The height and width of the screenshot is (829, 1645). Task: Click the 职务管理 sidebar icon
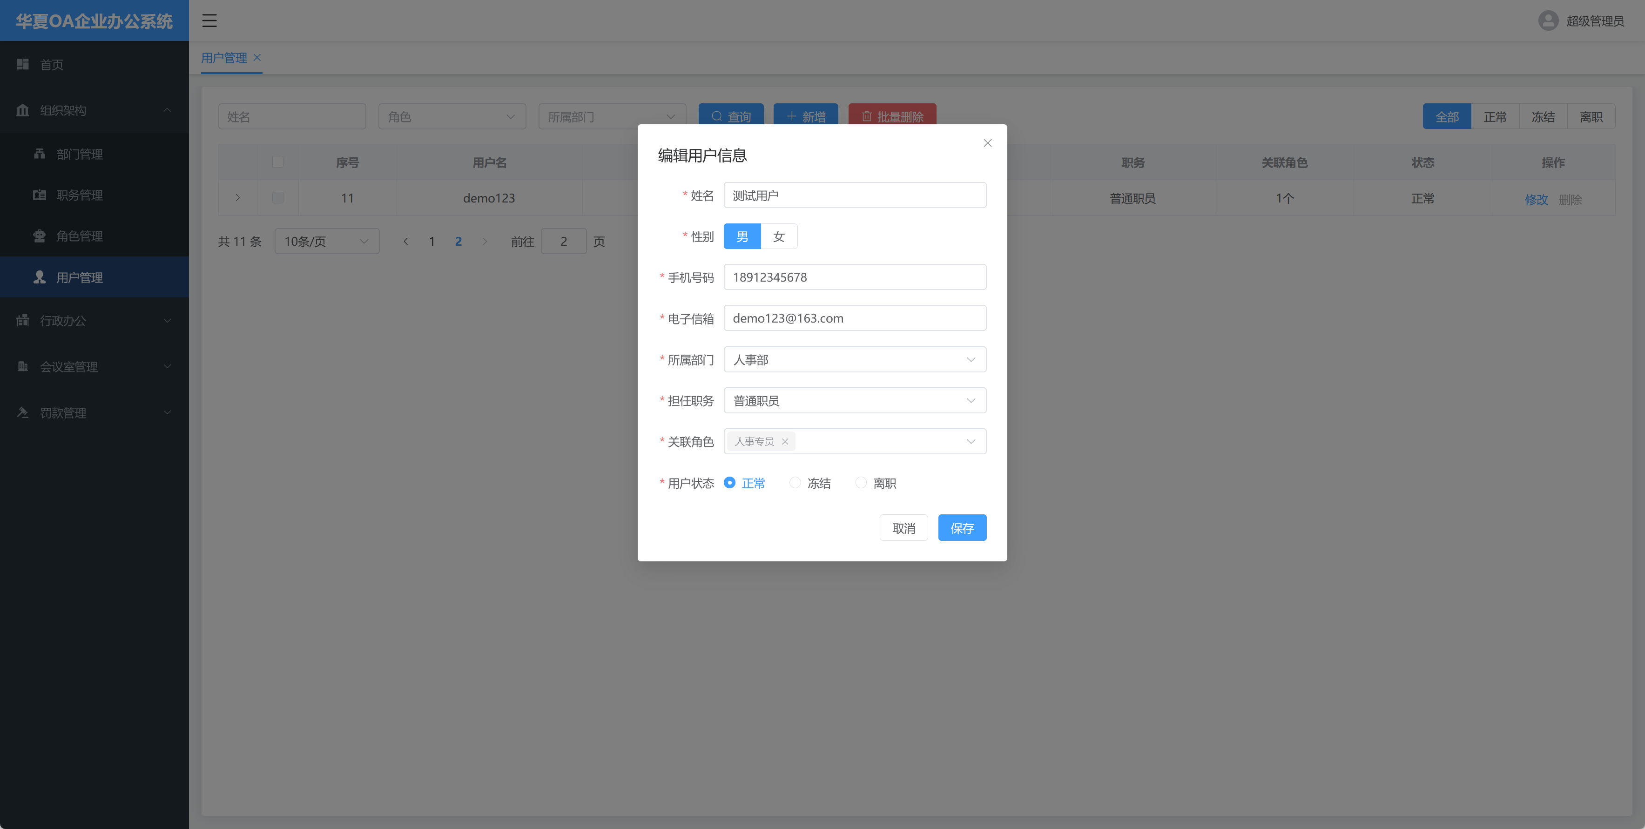coord(40,195)
